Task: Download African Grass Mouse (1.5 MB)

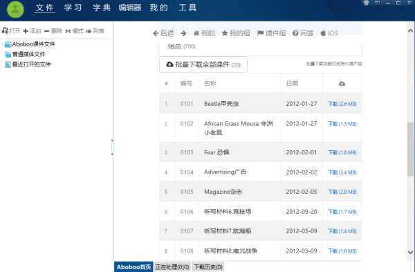Action: [x=342, y=124]
